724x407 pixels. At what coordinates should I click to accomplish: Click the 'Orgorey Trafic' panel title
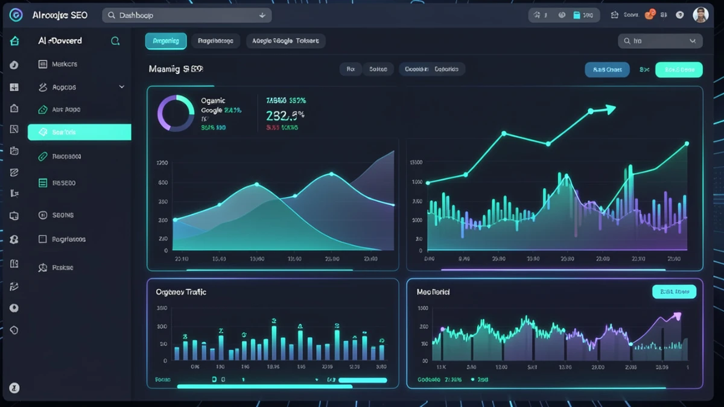[181, 292]
